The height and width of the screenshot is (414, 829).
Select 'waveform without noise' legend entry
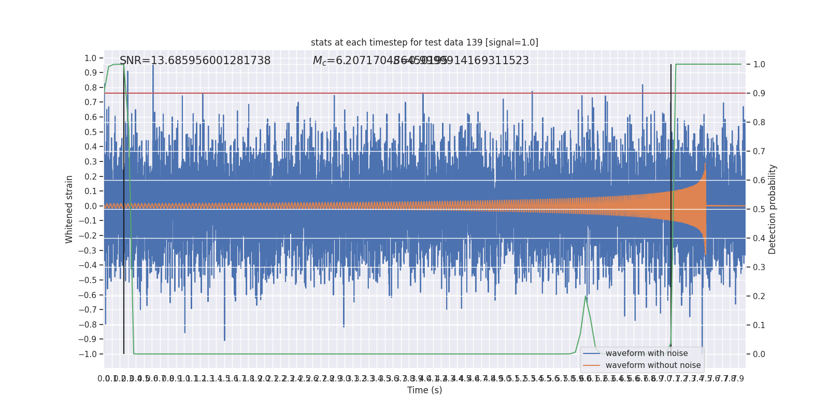click(653, 365)
